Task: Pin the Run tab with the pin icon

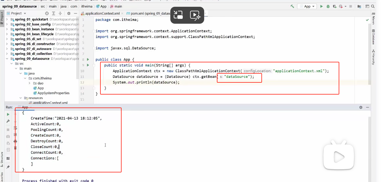Action: (x=8, y=167)
